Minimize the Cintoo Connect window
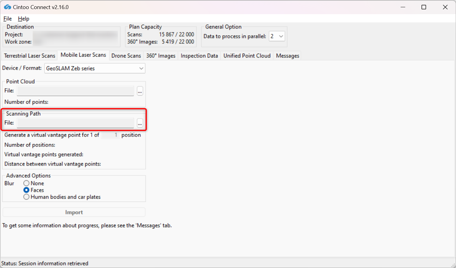Image resolution: width=456 pixels, height=268 pixels. click(x=403, y=7)
